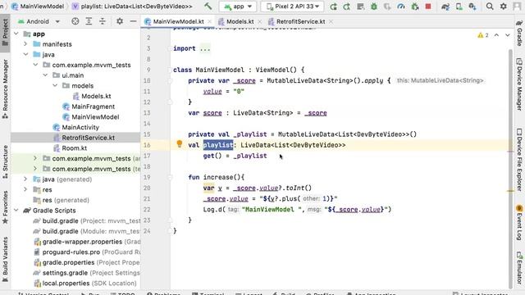Collapse the models package
Viewport: 525px width, 295px height.
click(55, 85)
